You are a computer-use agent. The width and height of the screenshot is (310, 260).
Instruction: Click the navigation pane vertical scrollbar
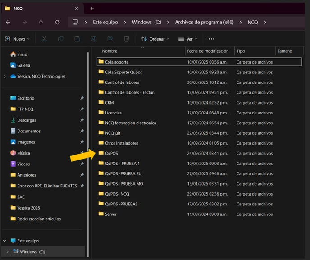tap(88, 155)
